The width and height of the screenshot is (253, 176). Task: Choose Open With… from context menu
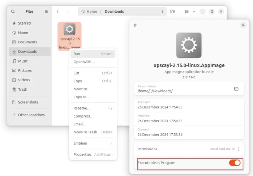[x=93, y=62]
